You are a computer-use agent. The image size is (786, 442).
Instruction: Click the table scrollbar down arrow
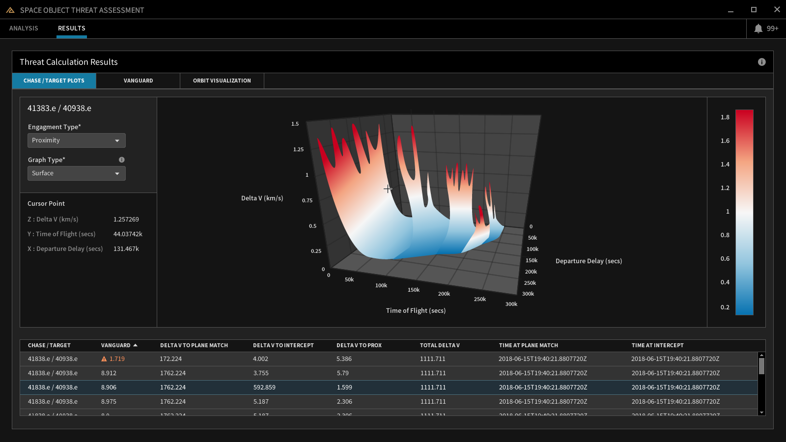click(761, 413)
